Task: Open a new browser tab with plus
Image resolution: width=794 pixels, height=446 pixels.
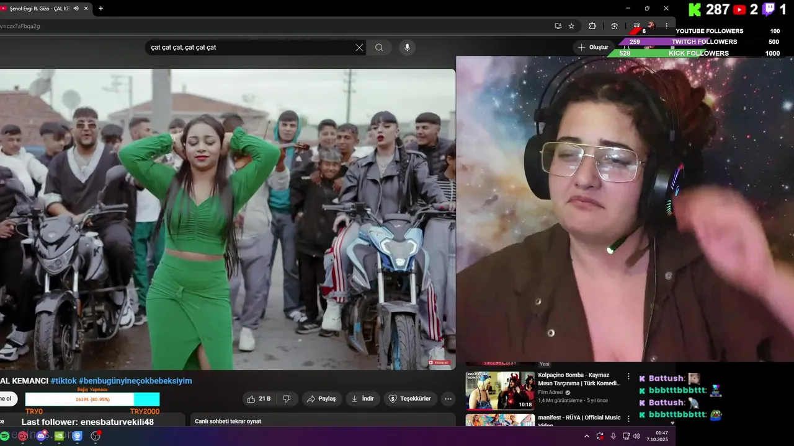Action: pyautogui.click(x=100, y=9)
